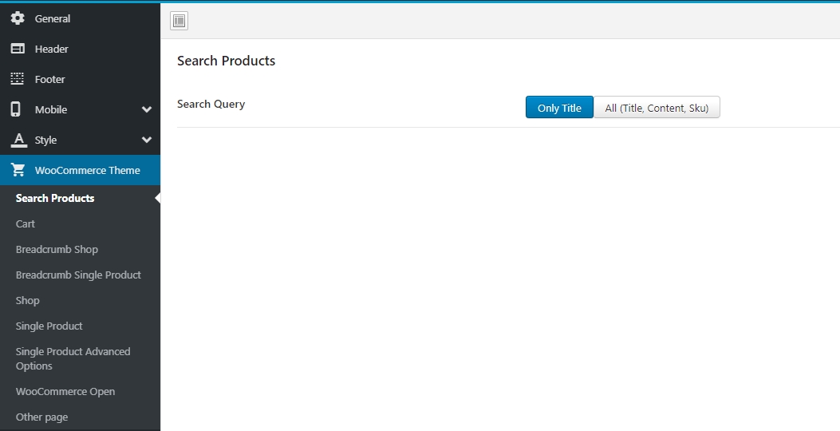This screenshot has height=431, width=840.
Task: Open the Cart settings page
Action: 26,223
